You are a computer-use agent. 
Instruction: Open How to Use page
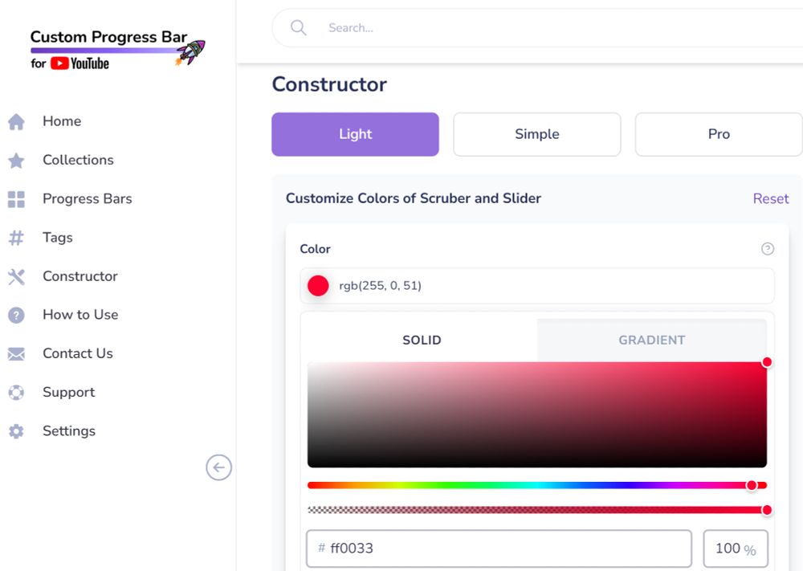pos(80,315)
